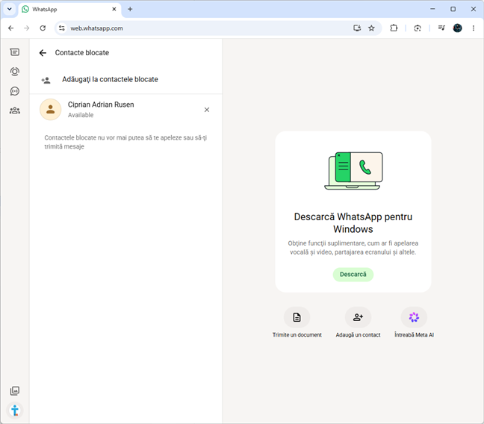The height and width of the screenshot is (424, 484).
Task: Click the Adaugă un contact label
Action: [x=358, y=335]
